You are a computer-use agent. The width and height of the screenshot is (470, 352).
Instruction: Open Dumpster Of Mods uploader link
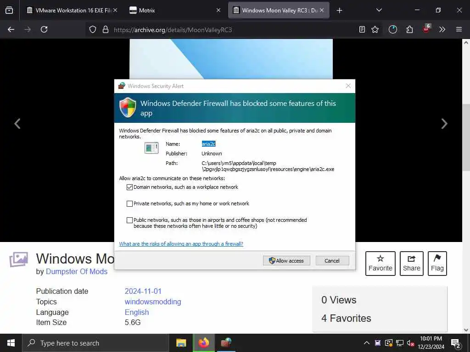pos(77,271)
